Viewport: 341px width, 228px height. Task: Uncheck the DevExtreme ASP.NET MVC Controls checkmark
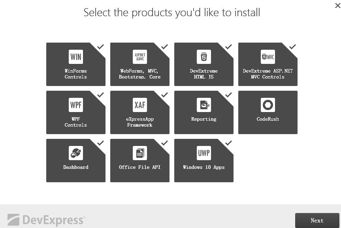pos(292,47)
